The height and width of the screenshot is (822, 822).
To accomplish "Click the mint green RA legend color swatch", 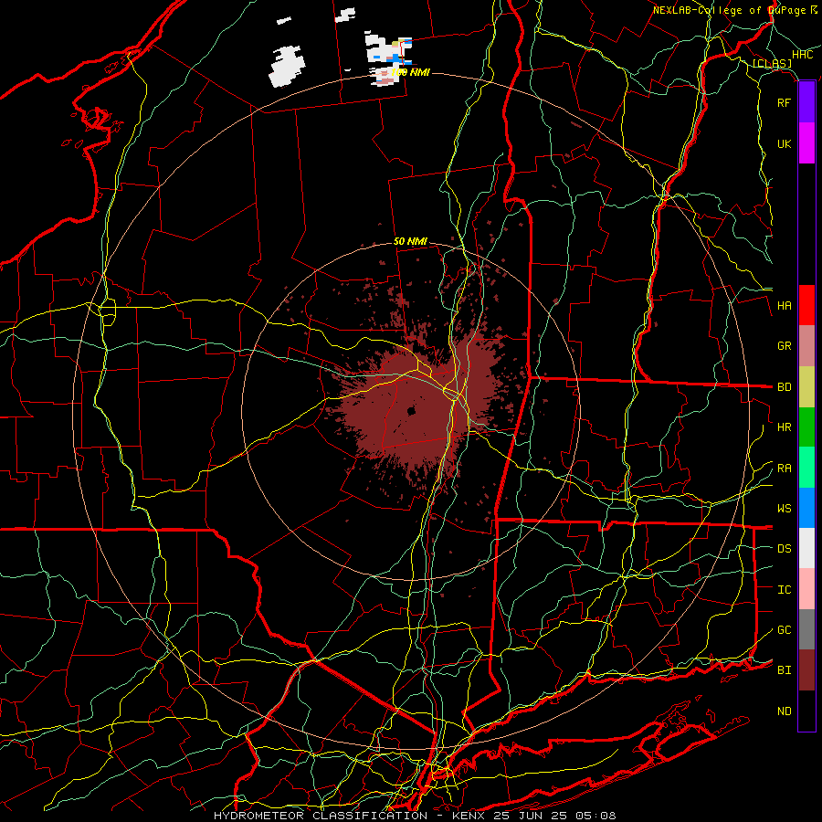I will [806, 468].
